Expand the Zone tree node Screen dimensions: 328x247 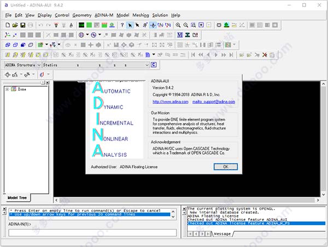tap(7, 89)
